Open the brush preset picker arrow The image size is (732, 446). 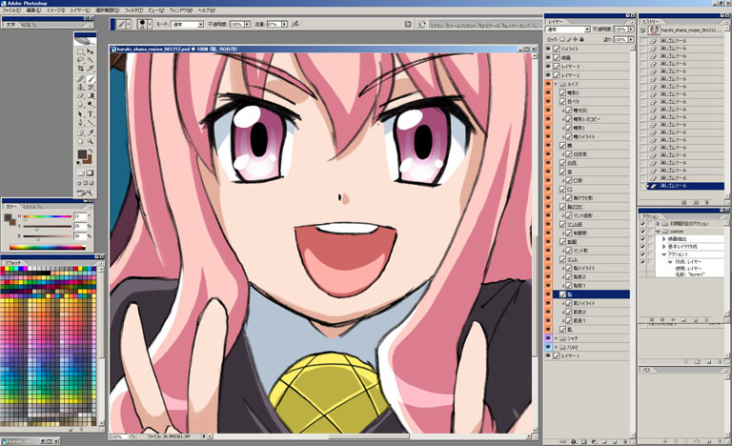pyautogui.click(x=150, y=24)
